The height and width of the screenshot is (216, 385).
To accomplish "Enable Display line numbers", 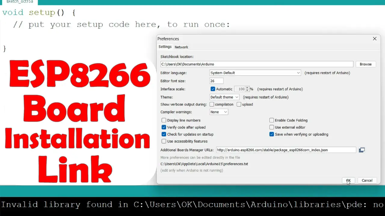I will tap(164, 120).
